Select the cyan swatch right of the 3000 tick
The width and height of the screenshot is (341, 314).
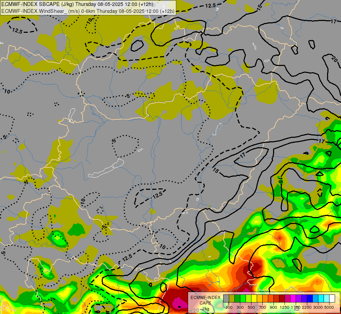[321, 298]
